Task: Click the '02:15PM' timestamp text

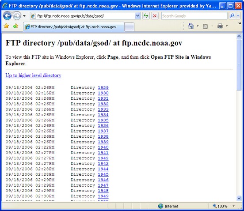Action: pyautogui.click(x=45, y=93)
